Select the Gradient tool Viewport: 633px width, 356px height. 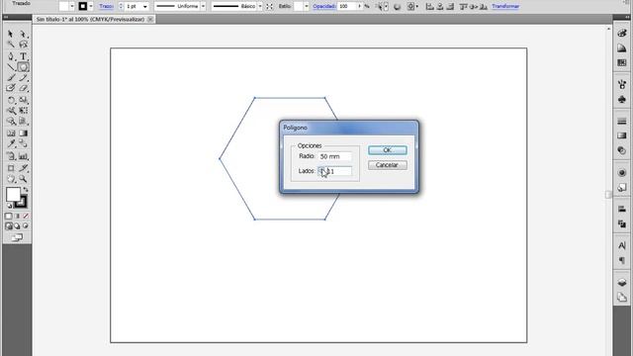tap(23, 133)
